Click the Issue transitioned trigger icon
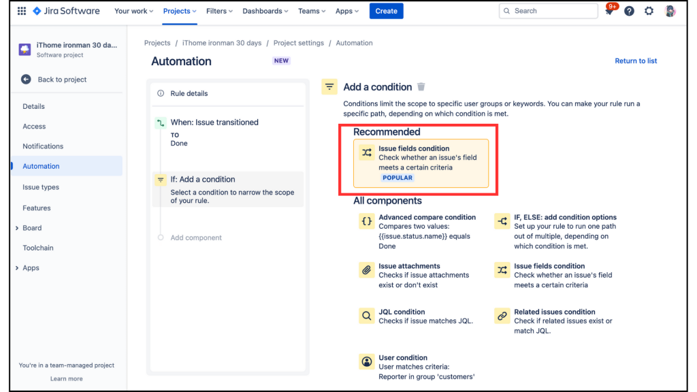This screenshot has height=392, width=697. point(161,122)
